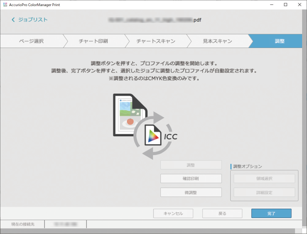Close the ColorManager Print window
This screenshot has height=234, width=307.
(300, 4)
